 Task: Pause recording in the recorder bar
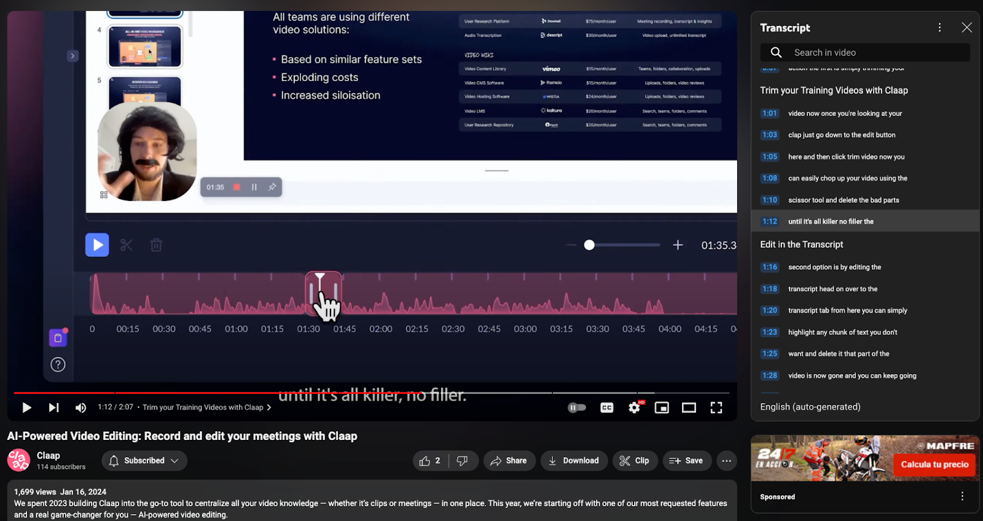coord(254,187)
